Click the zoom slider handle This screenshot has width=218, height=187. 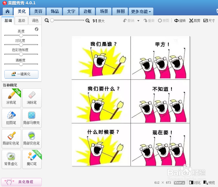(x=52, y=21)
